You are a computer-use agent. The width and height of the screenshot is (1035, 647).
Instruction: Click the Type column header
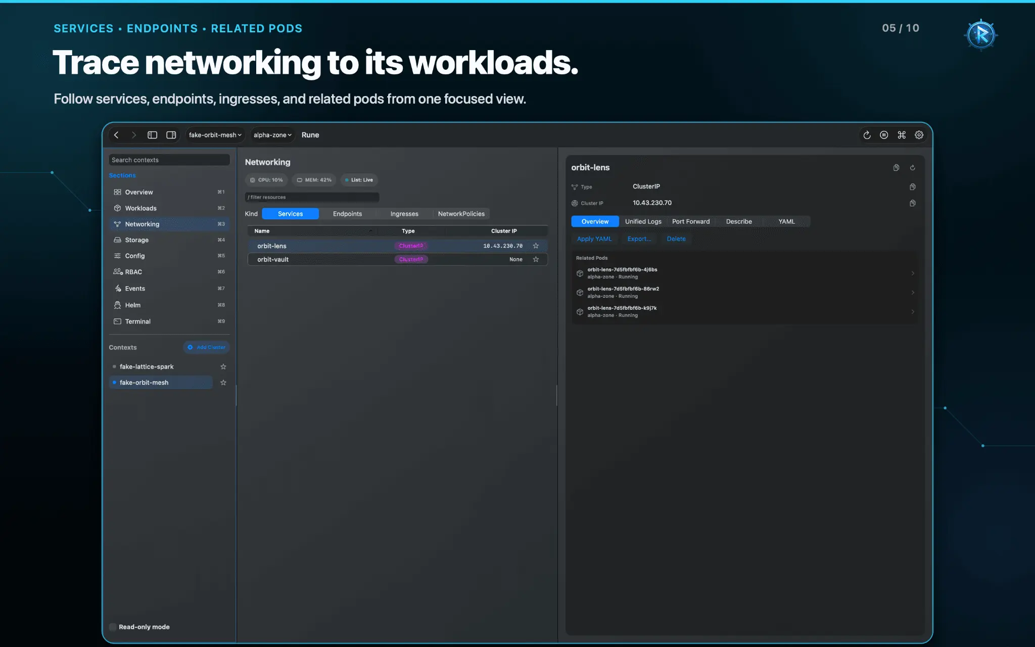pyautogui.click(x=408, y=231)
